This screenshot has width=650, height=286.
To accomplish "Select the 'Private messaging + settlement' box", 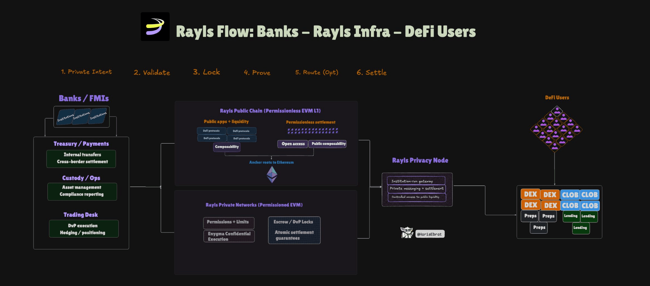I will (x=416, y=189).
